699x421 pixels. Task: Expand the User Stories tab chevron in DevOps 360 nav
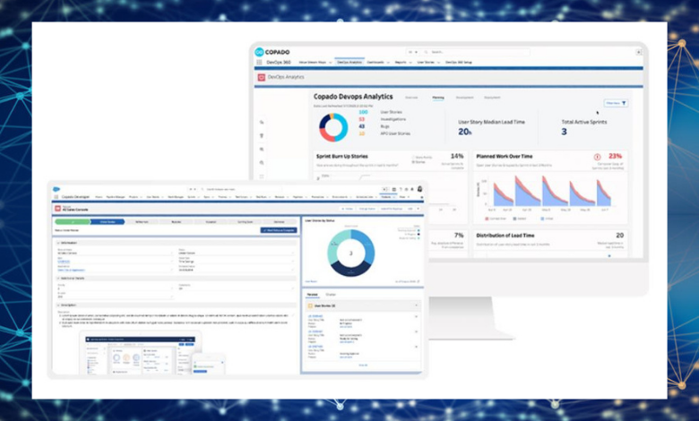click(438, 63)
